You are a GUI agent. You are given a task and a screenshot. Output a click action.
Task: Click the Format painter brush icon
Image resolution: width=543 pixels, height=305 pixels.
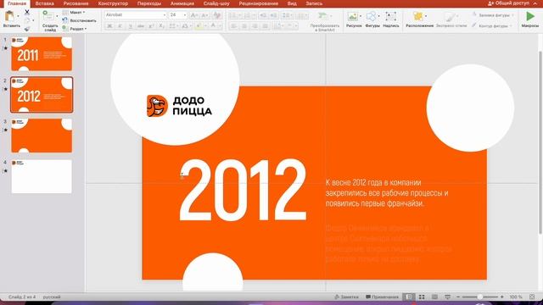click(x=27, y=29)
